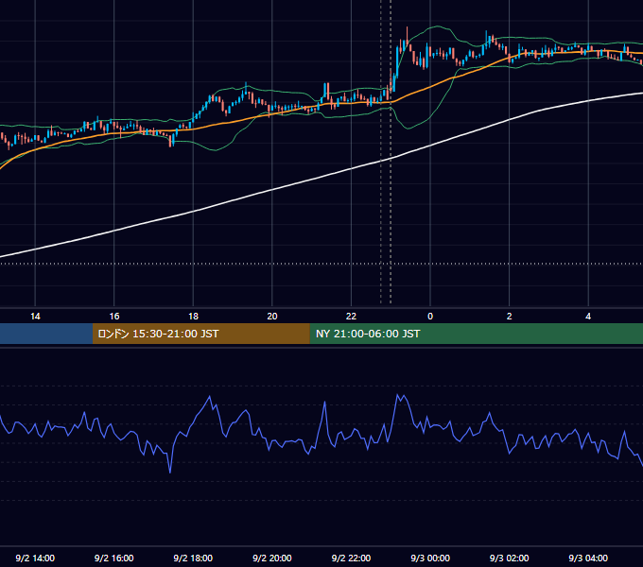This screenshot has width=643, height=567.
Task: Click the 9/3 04:00 time label
Action: [x=588, y=558]
